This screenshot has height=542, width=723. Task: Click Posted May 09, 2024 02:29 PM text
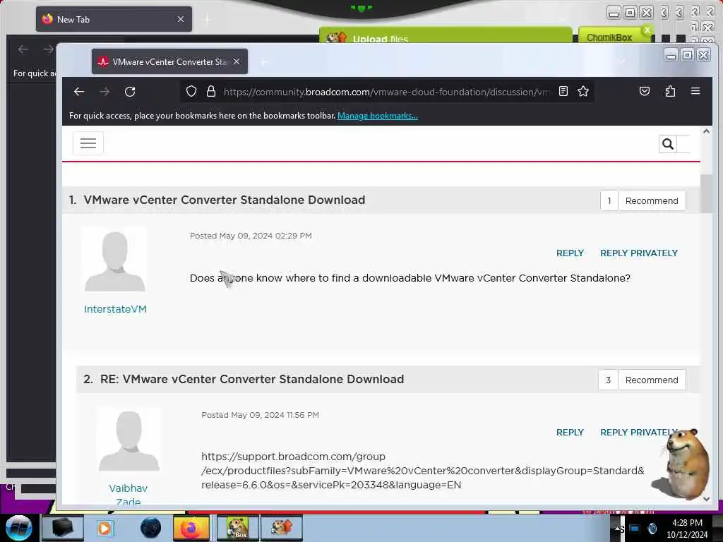[x=251, y=236]
